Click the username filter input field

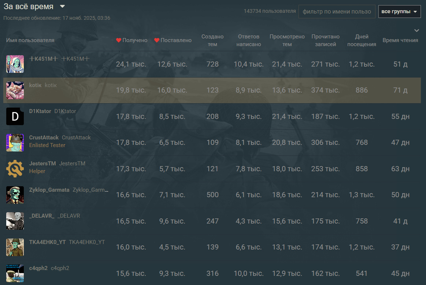[x=337, y=12]
